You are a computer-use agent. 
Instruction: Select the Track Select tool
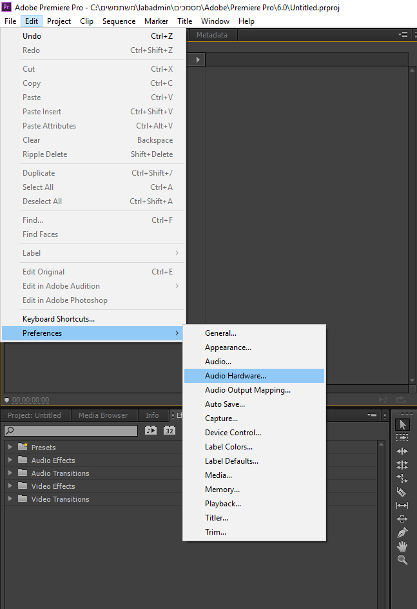click(402, 438)
